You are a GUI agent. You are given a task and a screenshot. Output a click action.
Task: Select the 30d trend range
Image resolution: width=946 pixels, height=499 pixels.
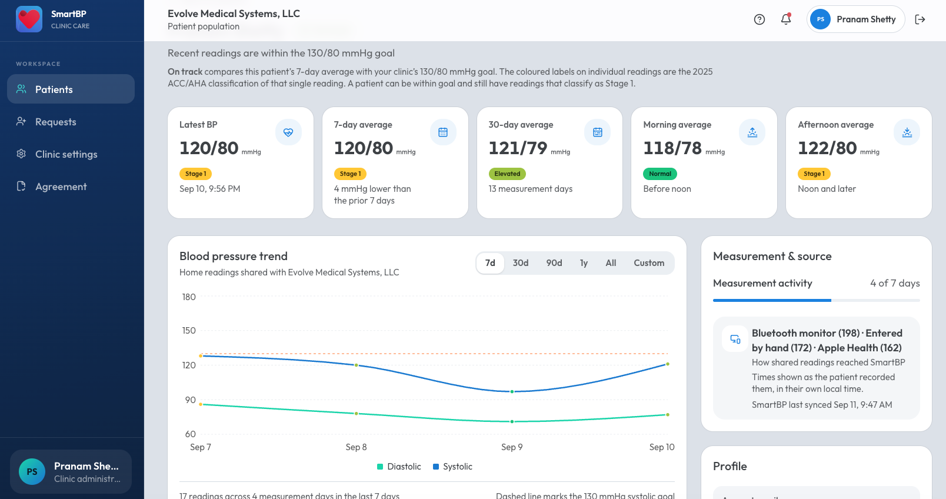521,263
